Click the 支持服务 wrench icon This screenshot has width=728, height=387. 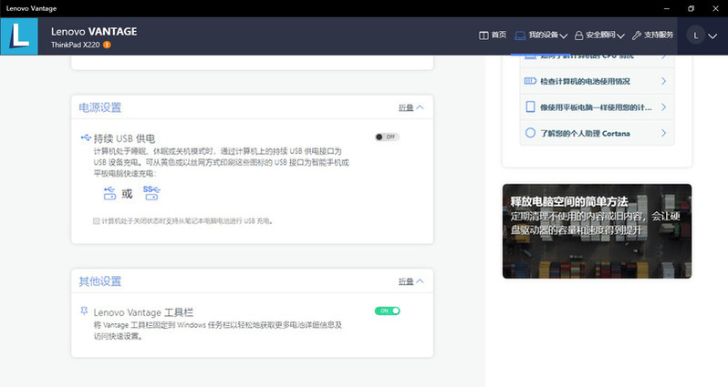[637, 36]
